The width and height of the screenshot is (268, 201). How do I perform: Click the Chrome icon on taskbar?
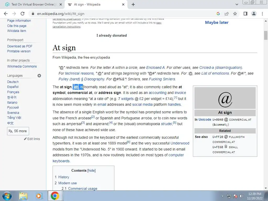[x=55, y=196]
